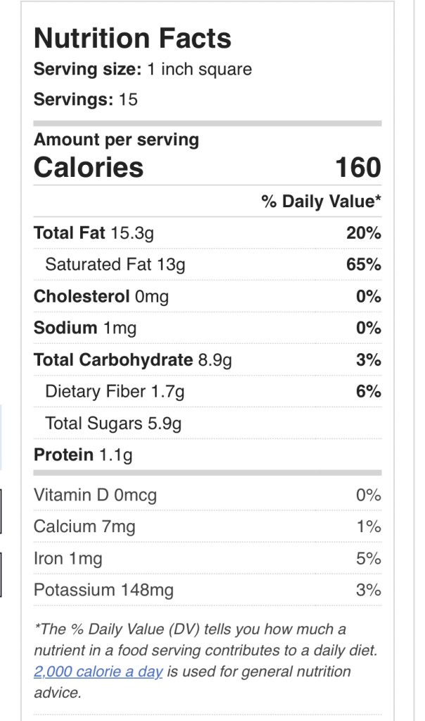This screenshot has width=425, height=721.
Task: Select the Total Carbohydrate 8.9g row
Action: [133, 360]
